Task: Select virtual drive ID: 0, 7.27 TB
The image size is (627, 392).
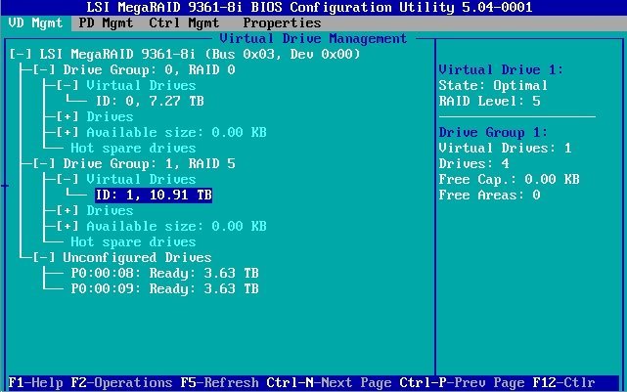Action: click(x=150, y=101)
